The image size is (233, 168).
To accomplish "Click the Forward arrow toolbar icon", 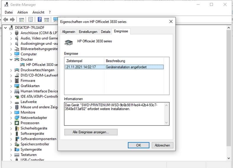I will pos(12,19).
